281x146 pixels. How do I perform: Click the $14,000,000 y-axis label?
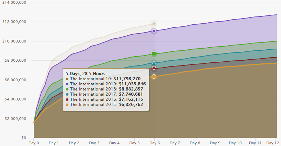[x=14, y=2]
